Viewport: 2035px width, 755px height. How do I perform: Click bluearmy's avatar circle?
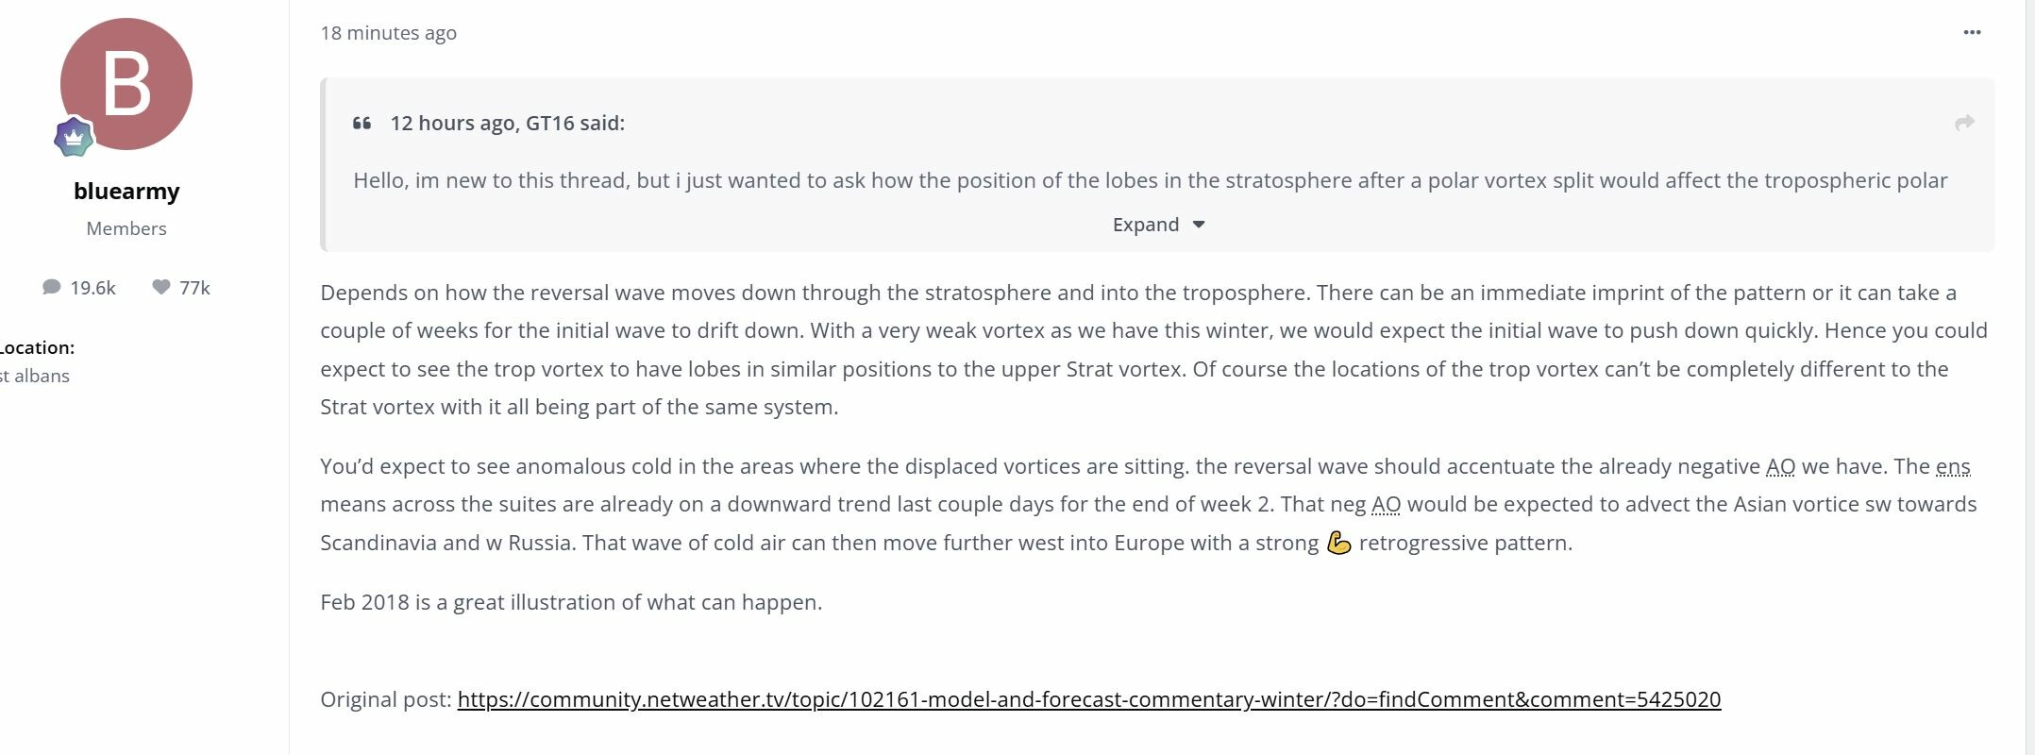[126, 84]
